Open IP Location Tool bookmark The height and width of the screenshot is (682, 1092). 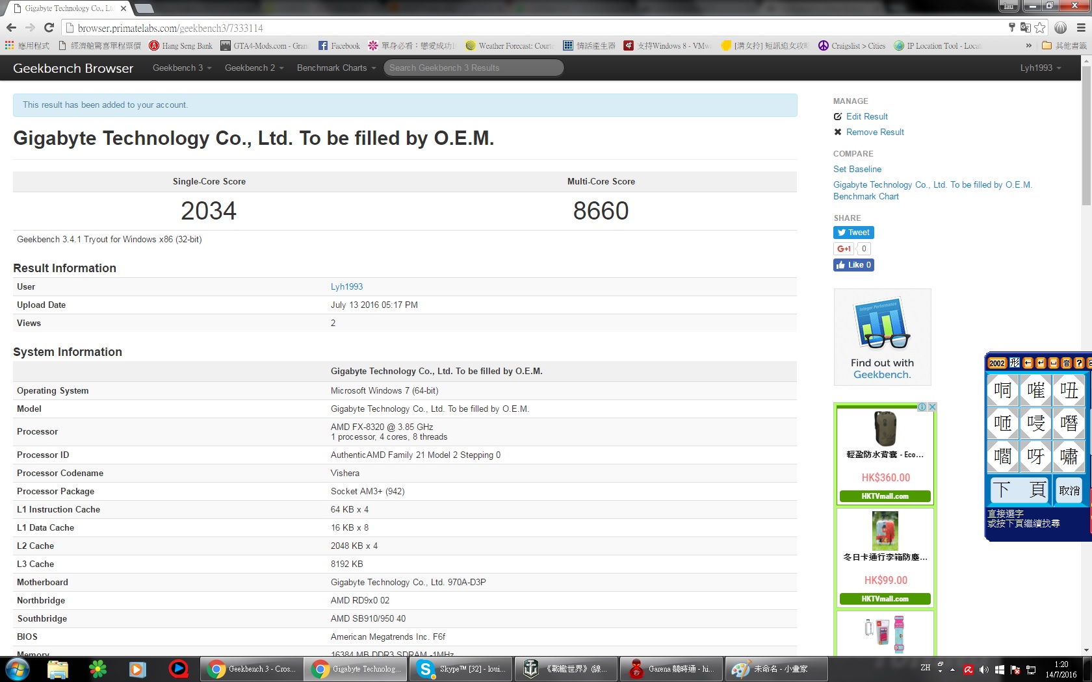937,45
